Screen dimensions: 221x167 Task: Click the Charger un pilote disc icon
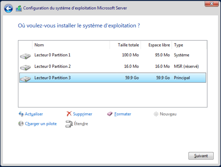pos(21,124)
